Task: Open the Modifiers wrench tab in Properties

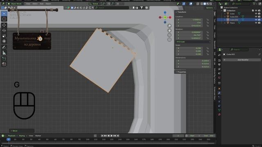Action: [219, 93]
